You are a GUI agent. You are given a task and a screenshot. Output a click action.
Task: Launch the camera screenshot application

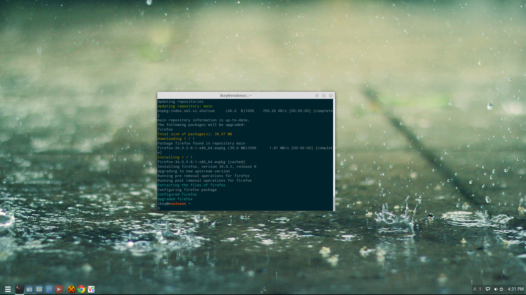tap(29, 289)
